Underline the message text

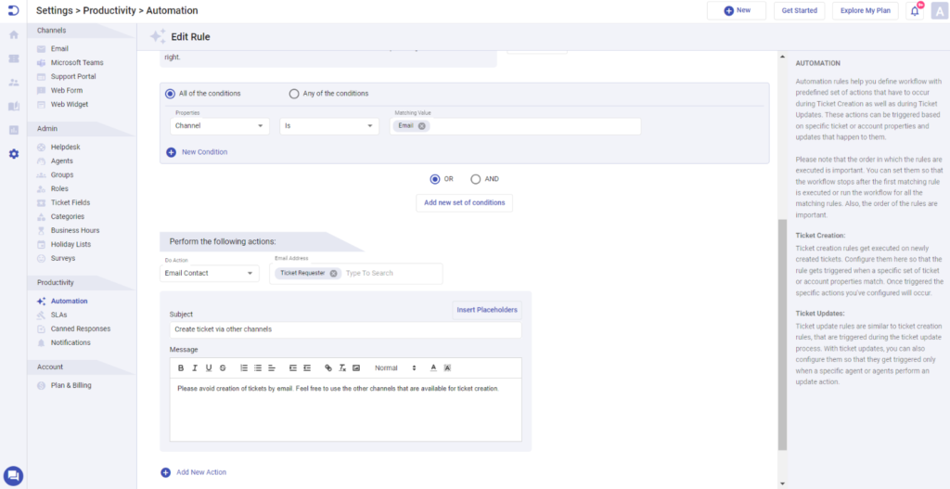(209, 367)
